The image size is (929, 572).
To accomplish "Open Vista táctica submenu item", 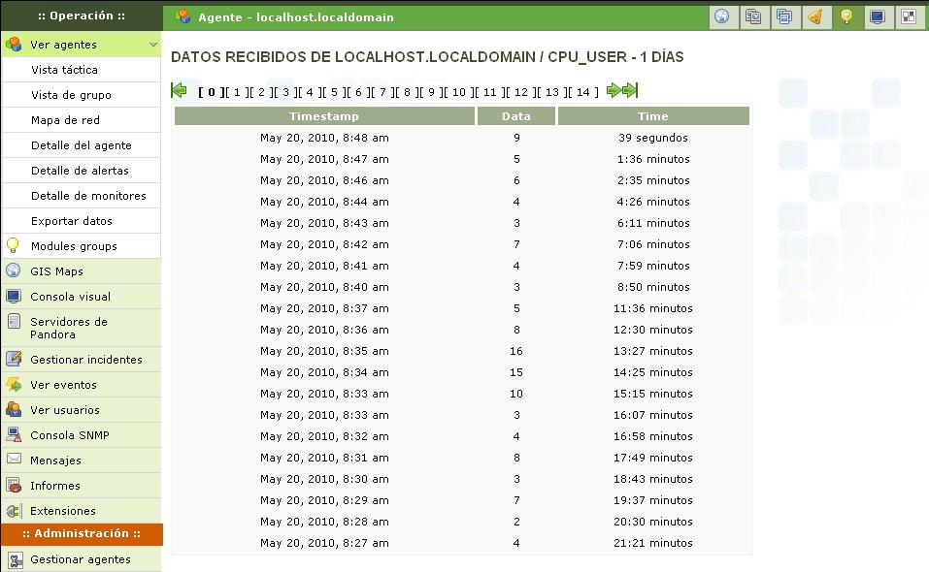I will [x=64, y=70].
